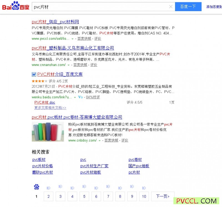Click the paw icon above page 3
Screen dimensions: 222x207
tap(60, 186)
